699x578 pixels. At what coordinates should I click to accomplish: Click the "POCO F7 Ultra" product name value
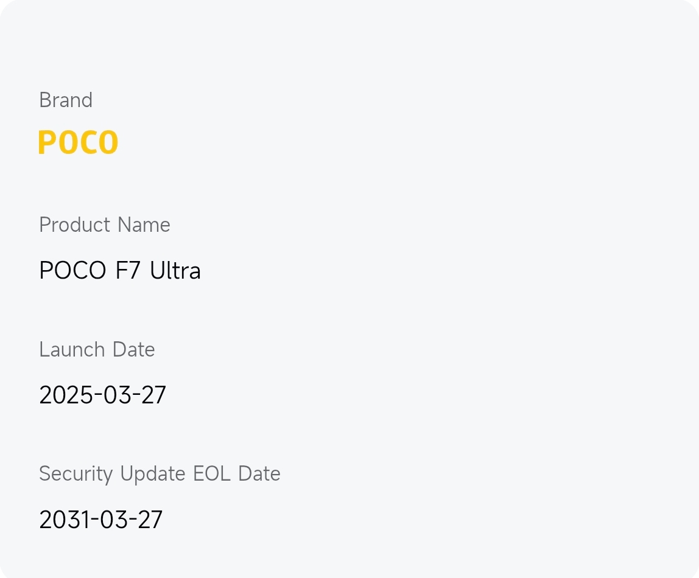120,271
